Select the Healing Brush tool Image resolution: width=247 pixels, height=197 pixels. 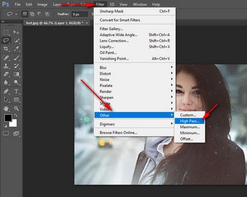pos(6,58)
